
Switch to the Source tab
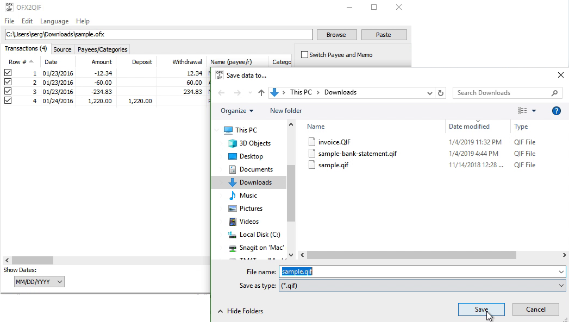pos(62,49)
